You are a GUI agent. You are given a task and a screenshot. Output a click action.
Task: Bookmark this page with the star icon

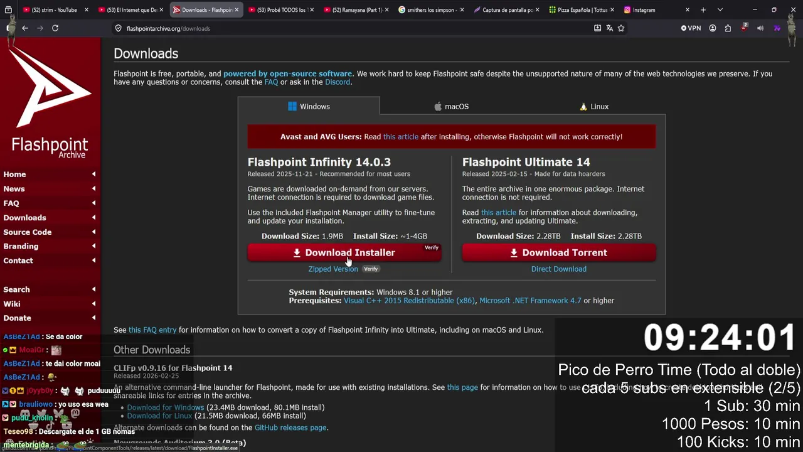[621, 28]
